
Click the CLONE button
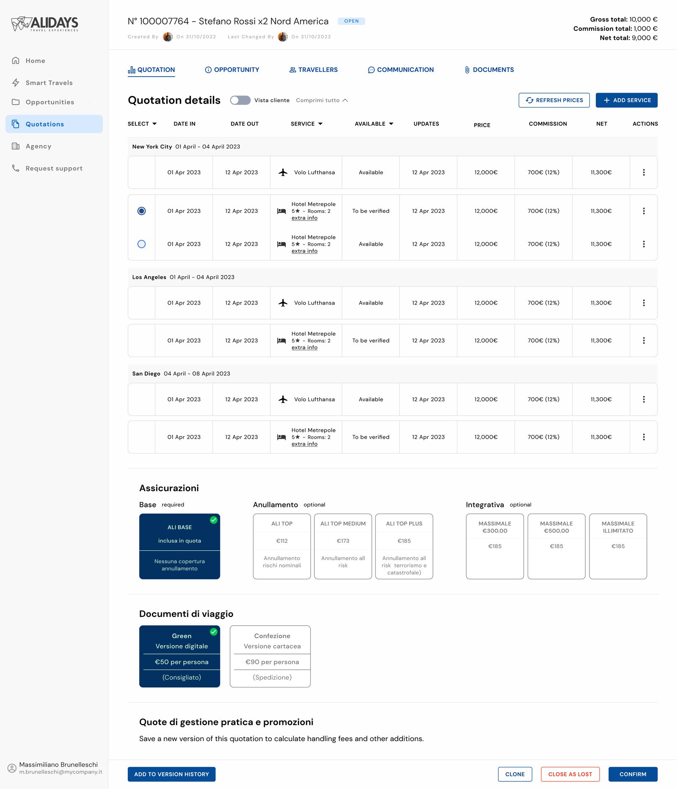pyautogui.click(x=515, y=774)
